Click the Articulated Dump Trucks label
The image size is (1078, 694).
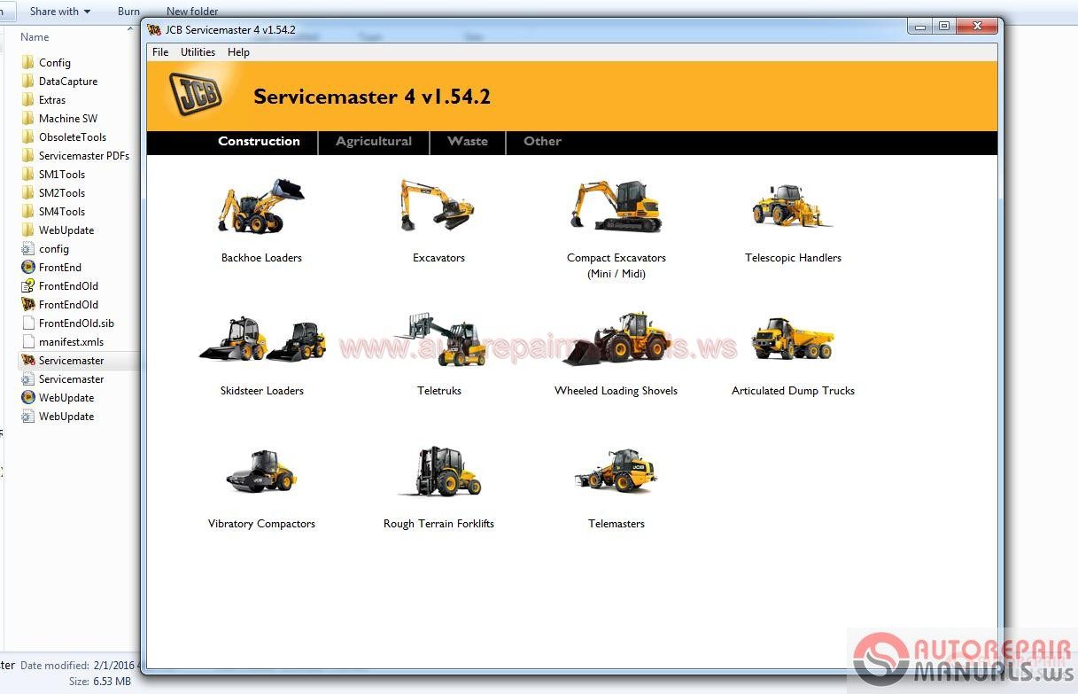[793, 391]
